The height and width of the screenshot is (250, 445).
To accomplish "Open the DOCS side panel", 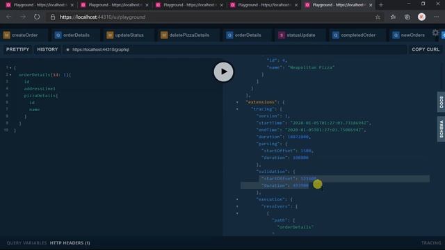I will point(441,102).
